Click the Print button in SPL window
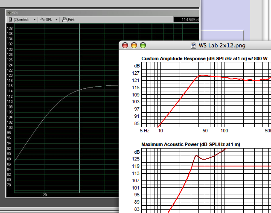 coord(68,20)
